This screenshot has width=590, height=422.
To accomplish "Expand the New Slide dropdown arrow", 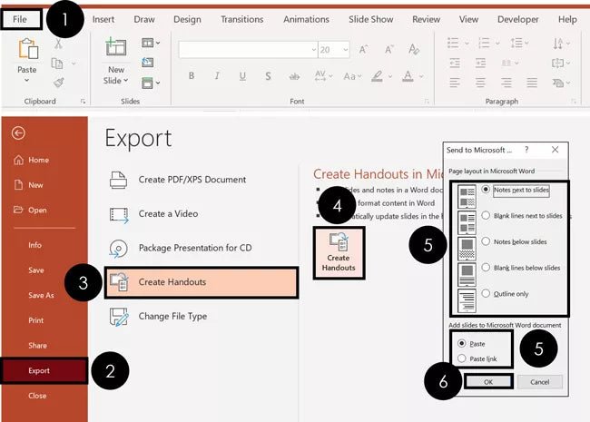I will tap(125, 80).
